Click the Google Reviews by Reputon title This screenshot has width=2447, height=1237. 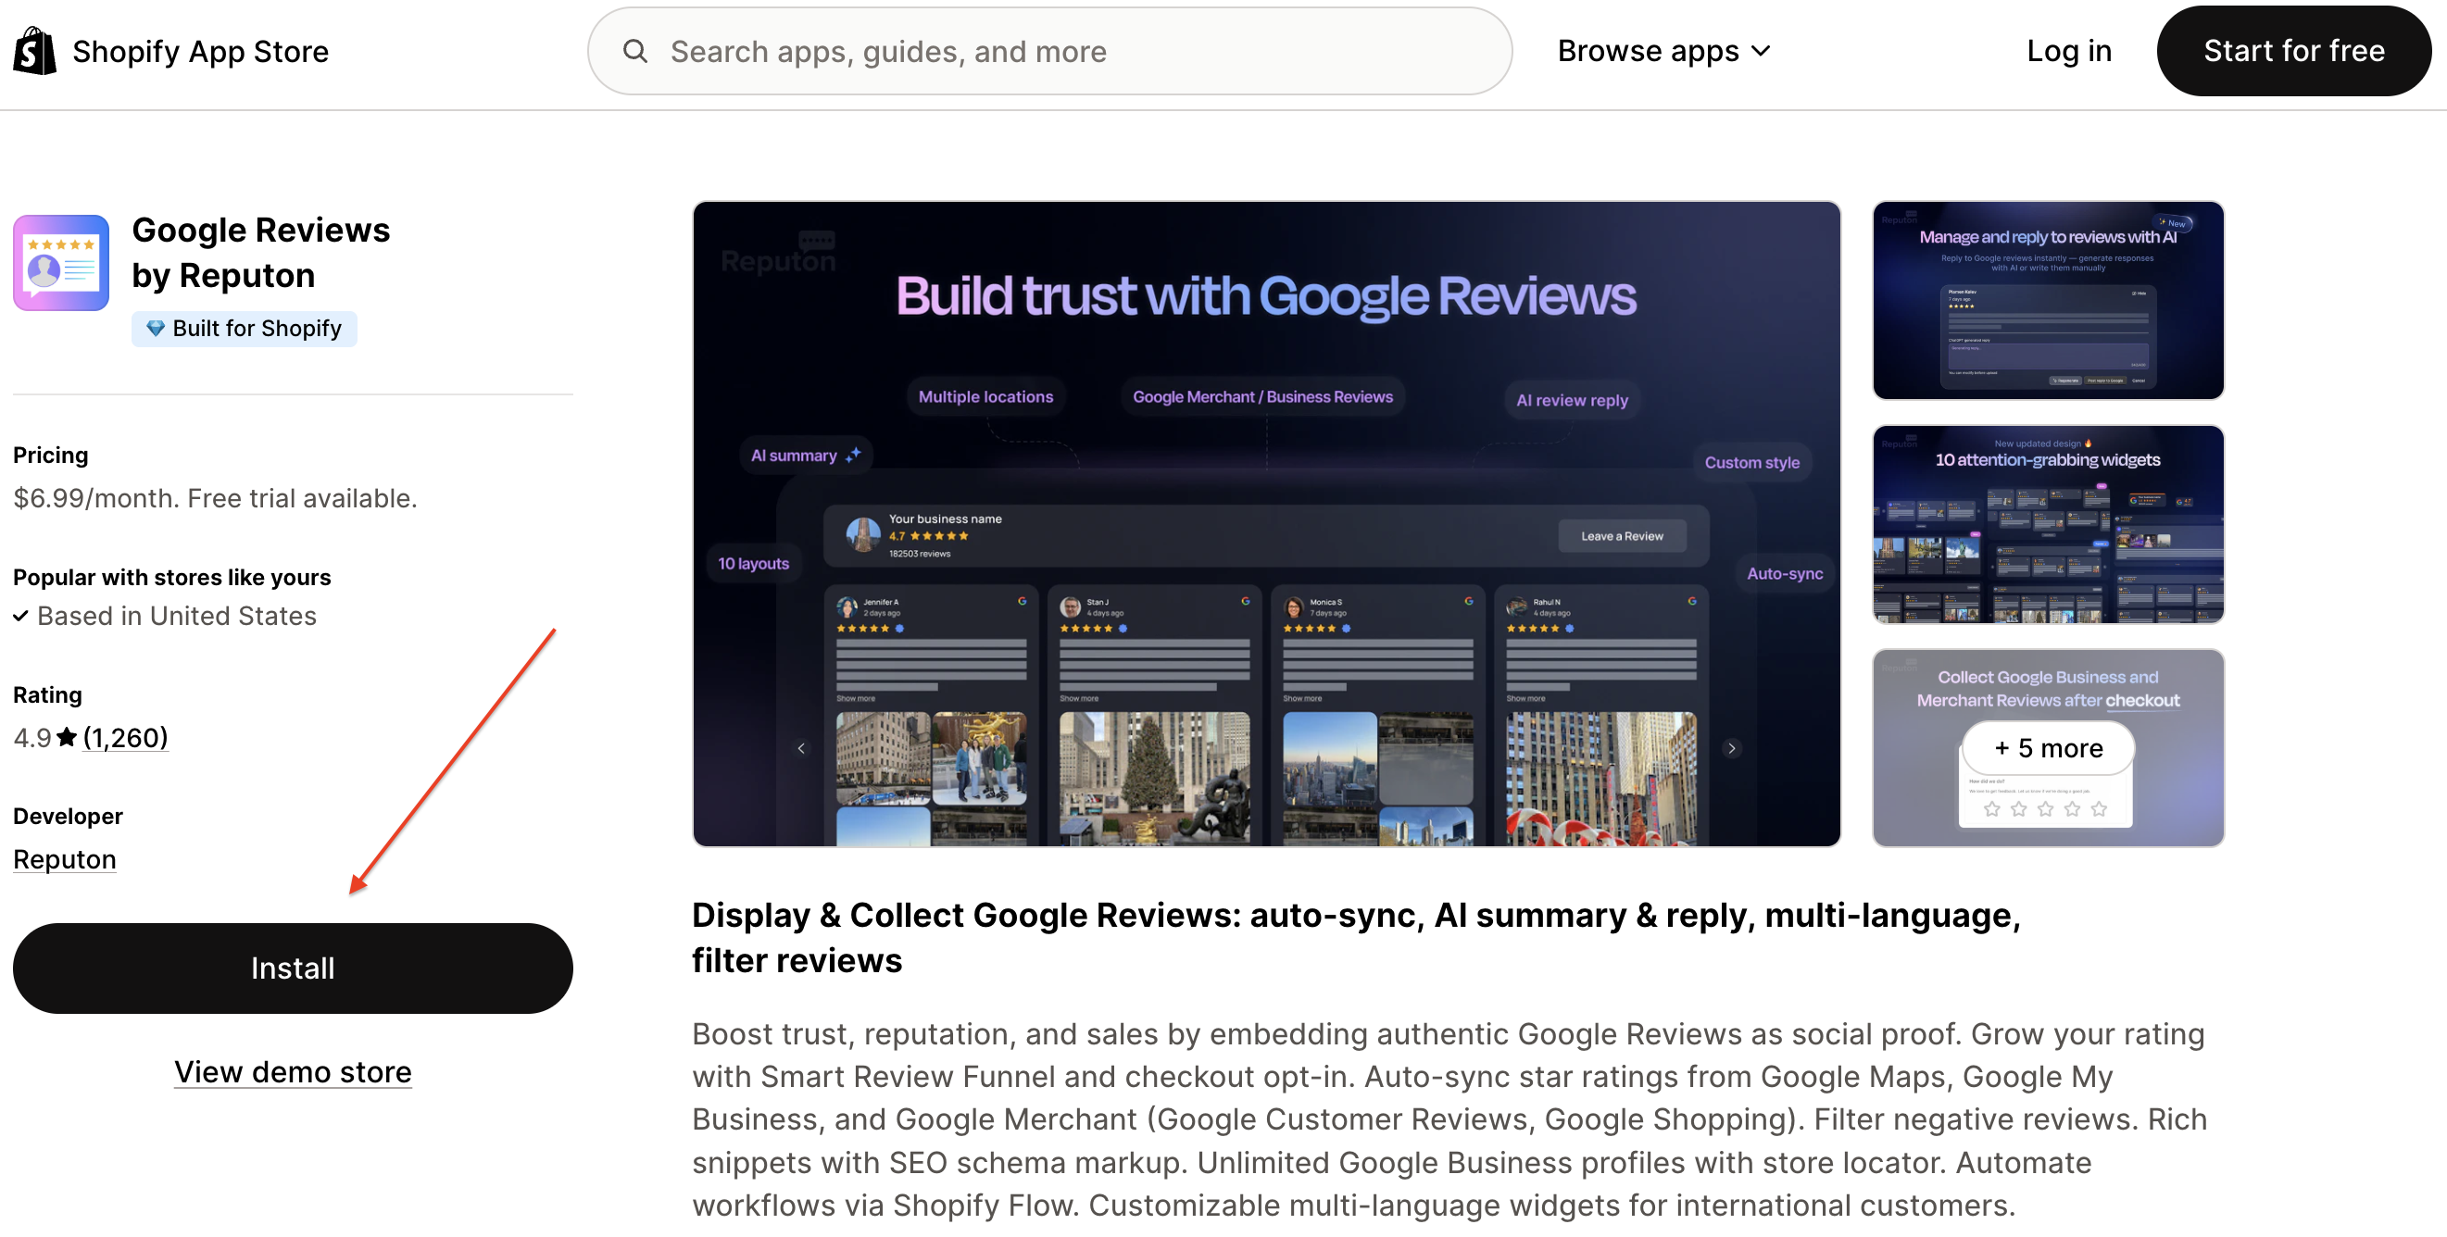click(x=260, y=253)
